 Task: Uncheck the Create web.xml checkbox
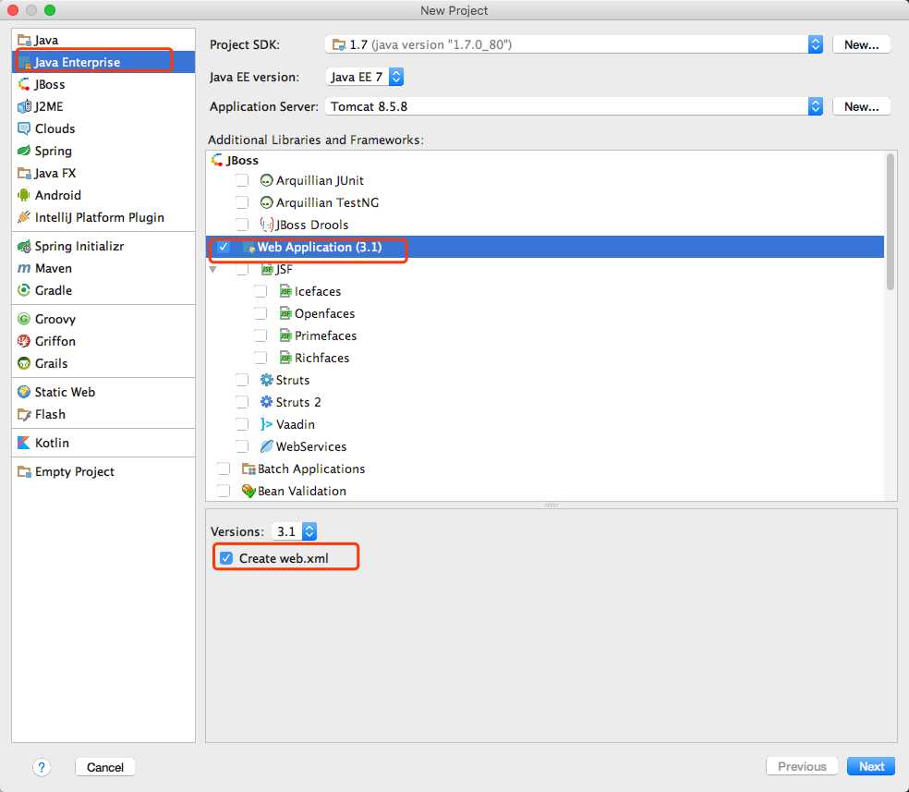coord(226,558)
